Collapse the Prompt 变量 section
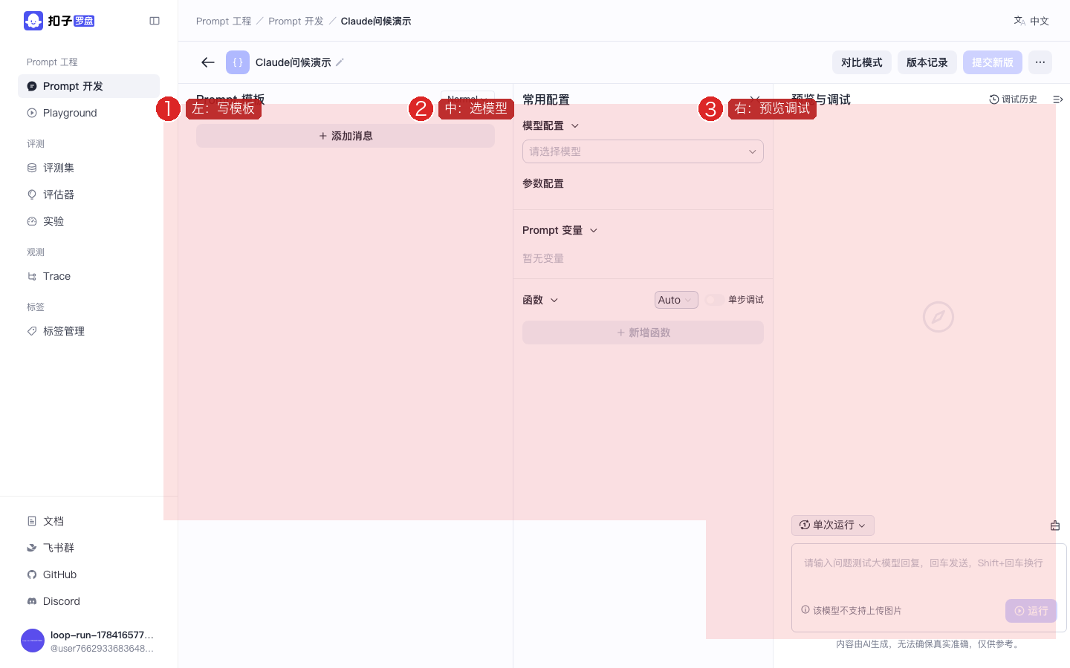 pos(594,230)
